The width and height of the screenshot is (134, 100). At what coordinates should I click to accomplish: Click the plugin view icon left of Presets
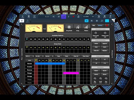coord(22,21)
